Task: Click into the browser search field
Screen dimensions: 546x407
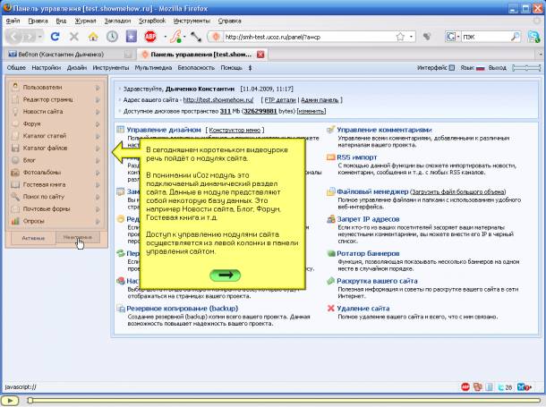Action: click(485, 37)
